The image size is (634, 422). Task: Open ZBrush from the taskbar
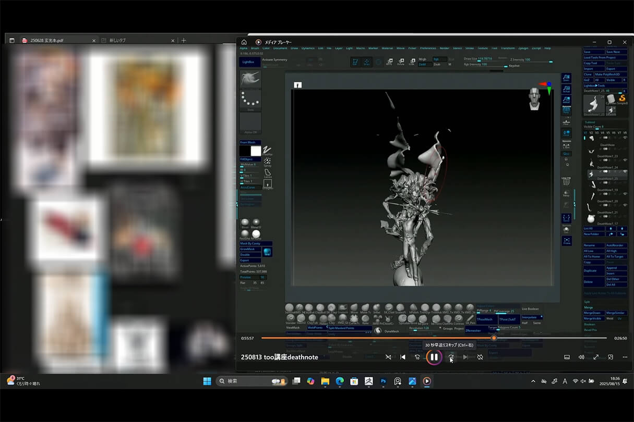(x=368, y=381)
